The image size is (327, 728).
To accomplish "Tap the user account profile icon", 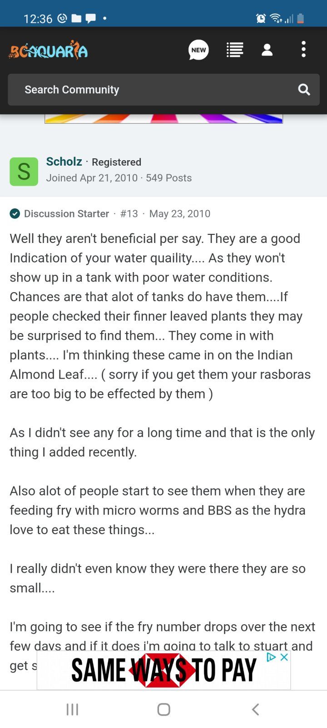I will pyautogui.click(x=267, y=50).
